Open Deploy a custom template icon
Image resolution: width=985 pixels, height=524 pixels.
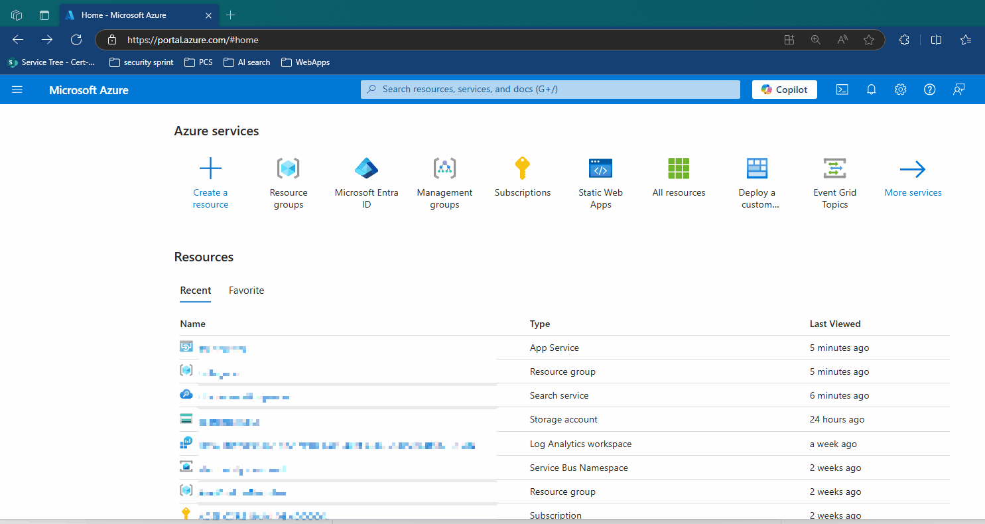(757, 168)
